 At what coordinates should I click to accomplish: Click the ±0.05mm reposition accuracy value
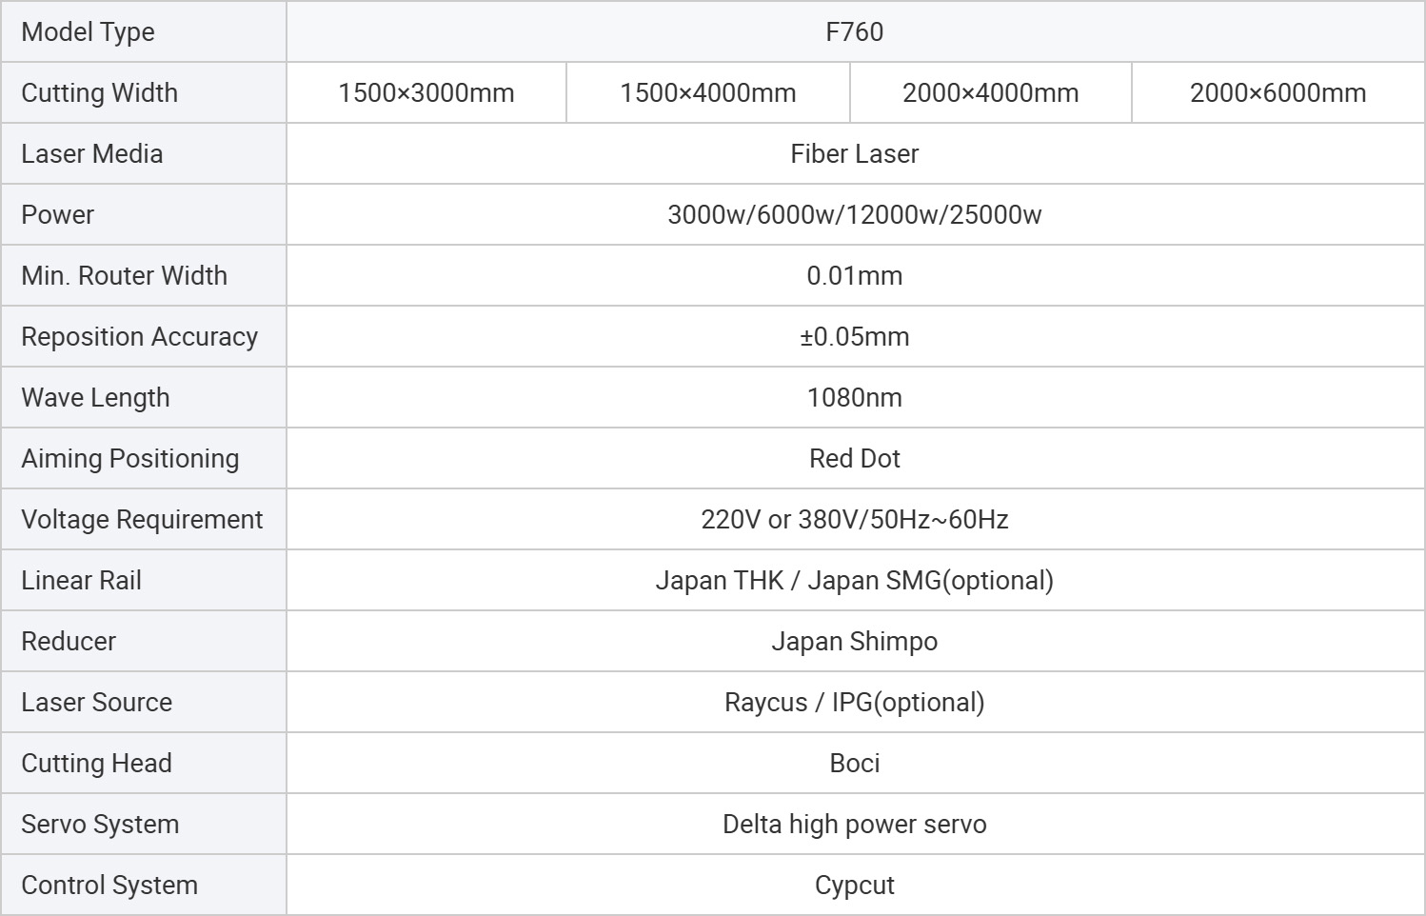(854, 337)
